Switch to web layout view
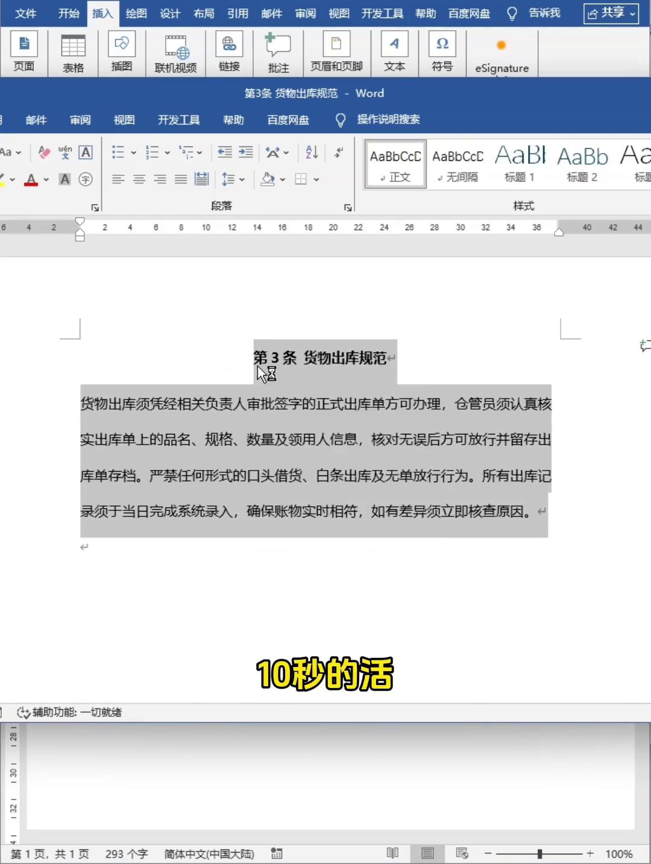 click(462, 854)
